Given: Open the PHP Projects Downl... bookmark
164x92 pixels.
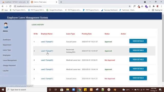Looking at the screenshot, I should point(91,10).
